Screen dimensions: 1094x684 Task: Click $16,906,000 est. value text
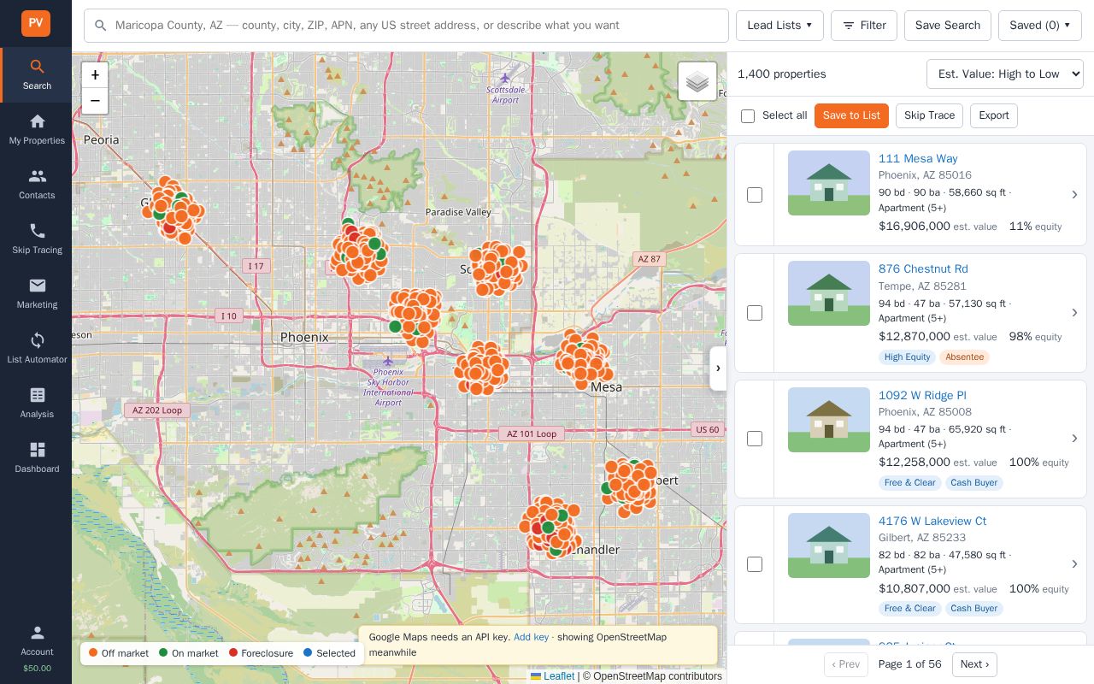click(x=938, y=227)
